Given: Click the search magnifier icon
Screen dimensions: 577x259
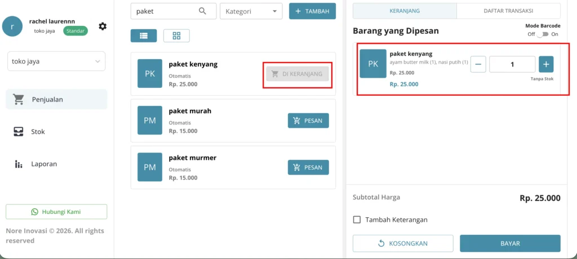Looking at the screenshot, I should (202, 11).
